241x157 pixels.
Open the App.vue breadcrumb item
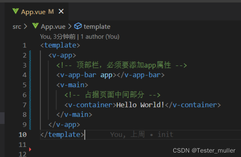pos(53,27)
